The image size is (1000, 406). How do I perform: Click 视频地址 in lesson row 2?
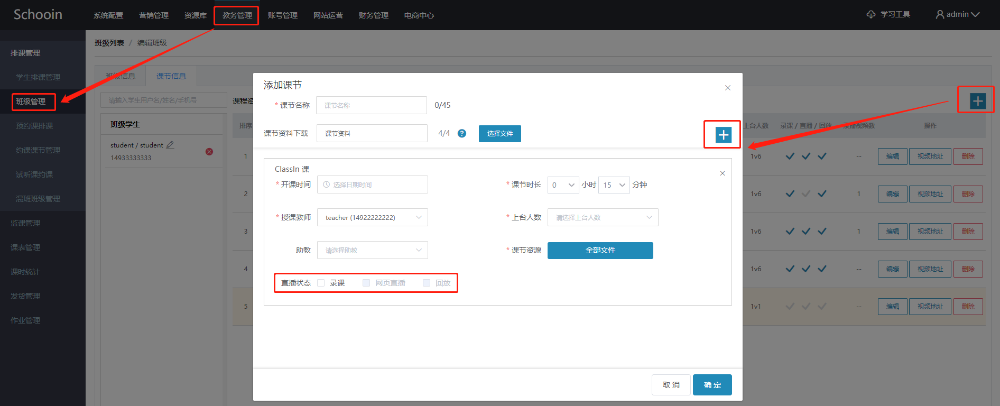click(x=930, y=194)
